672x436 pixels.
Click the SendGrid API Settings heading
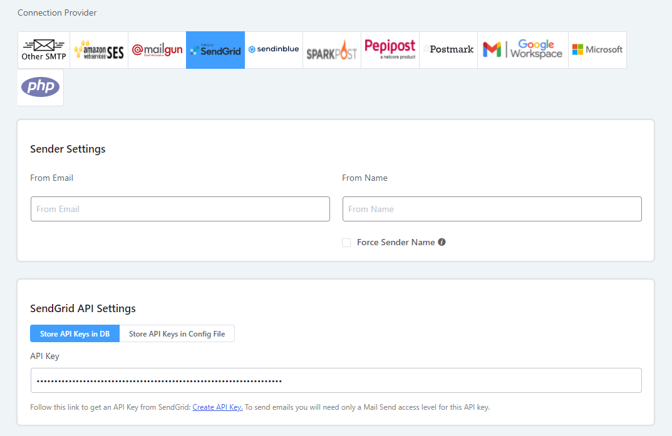click(83, 308)
